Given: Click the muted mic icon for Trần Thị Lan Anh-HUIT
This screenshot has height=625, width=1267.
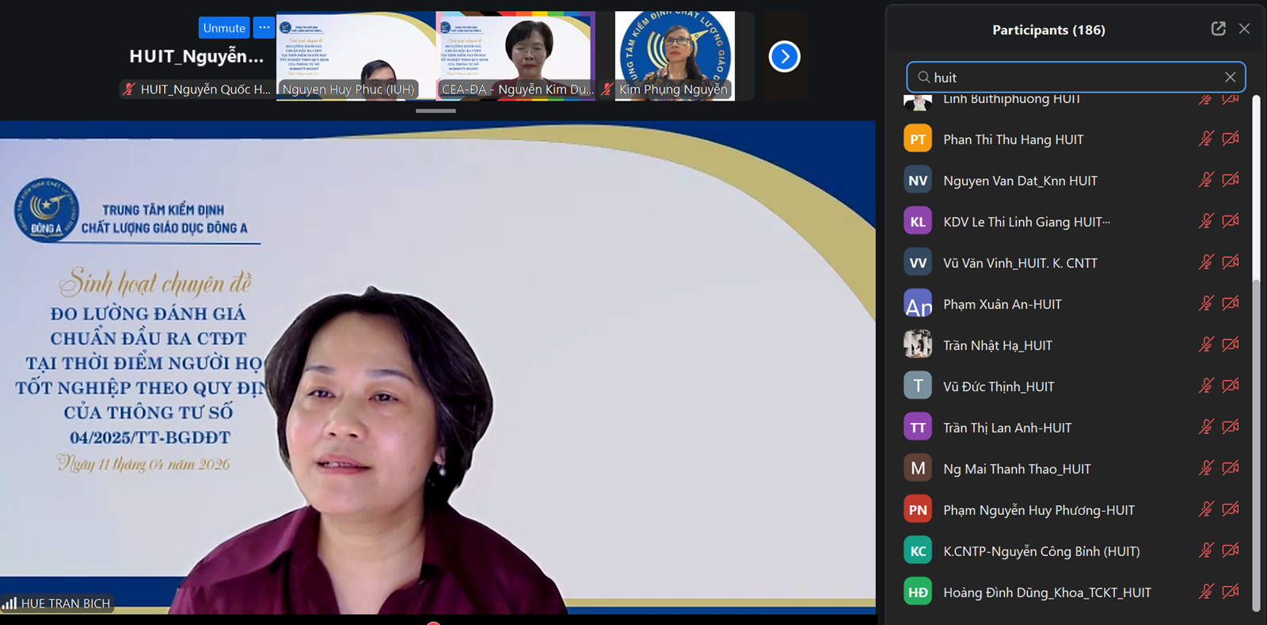Looking at the screenshot, I should pyautogui.click(x=1205, y=427).
